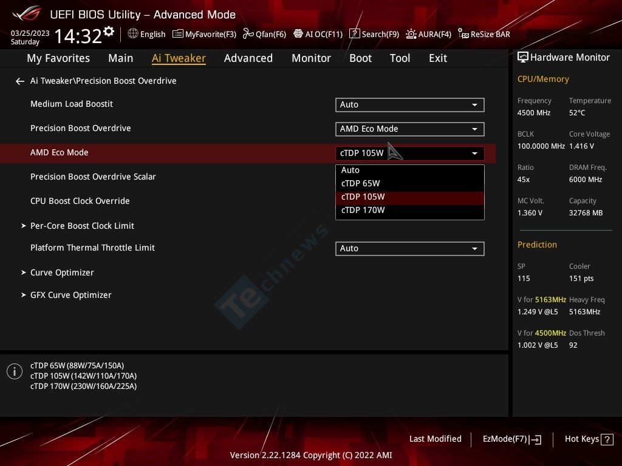Launch AI OC(F11) brain icon
The image size is (622, 466).
pyautogui.click(x=298, y=34)
